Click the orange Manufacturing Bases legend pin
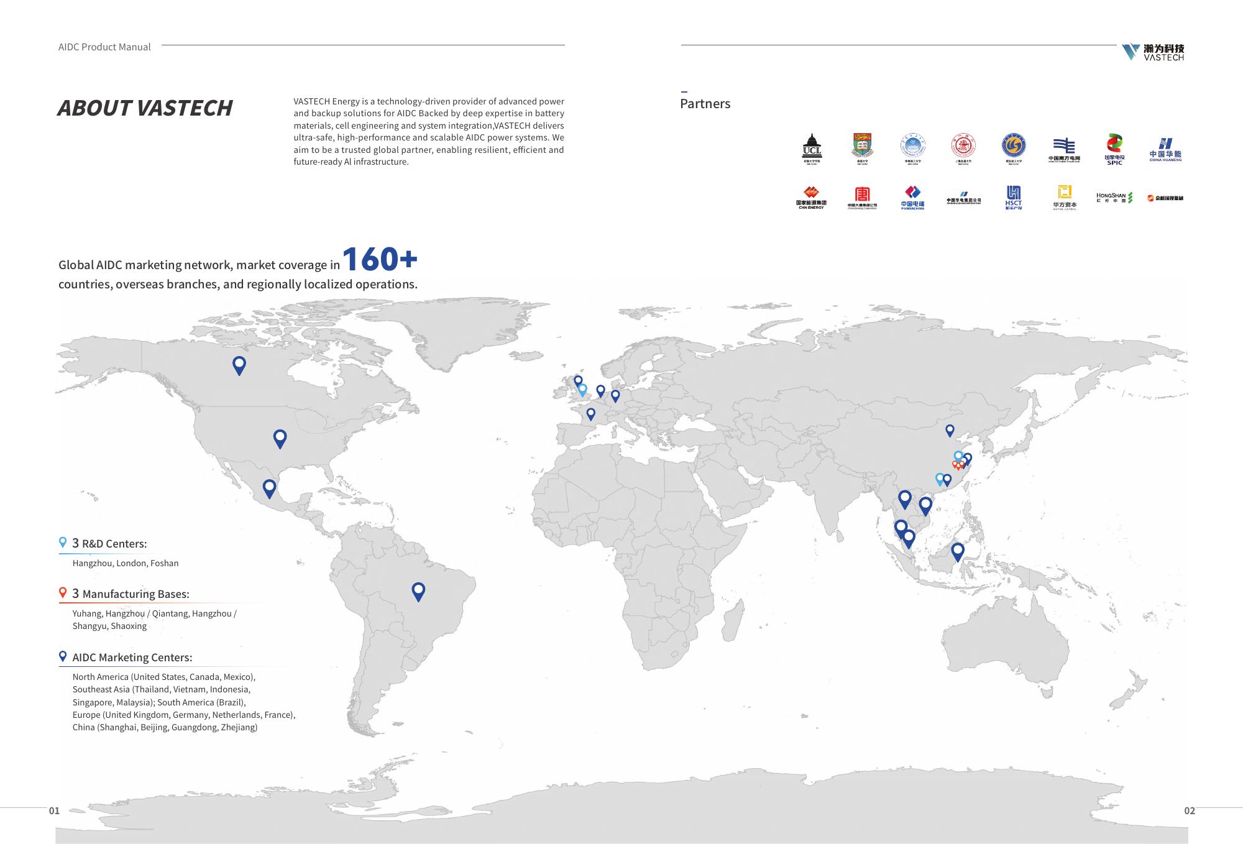The image size is (1243, 844). point(62,593)
